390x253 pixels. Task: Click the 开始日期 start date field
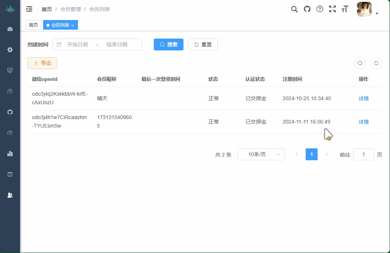(x=78, y=45)
